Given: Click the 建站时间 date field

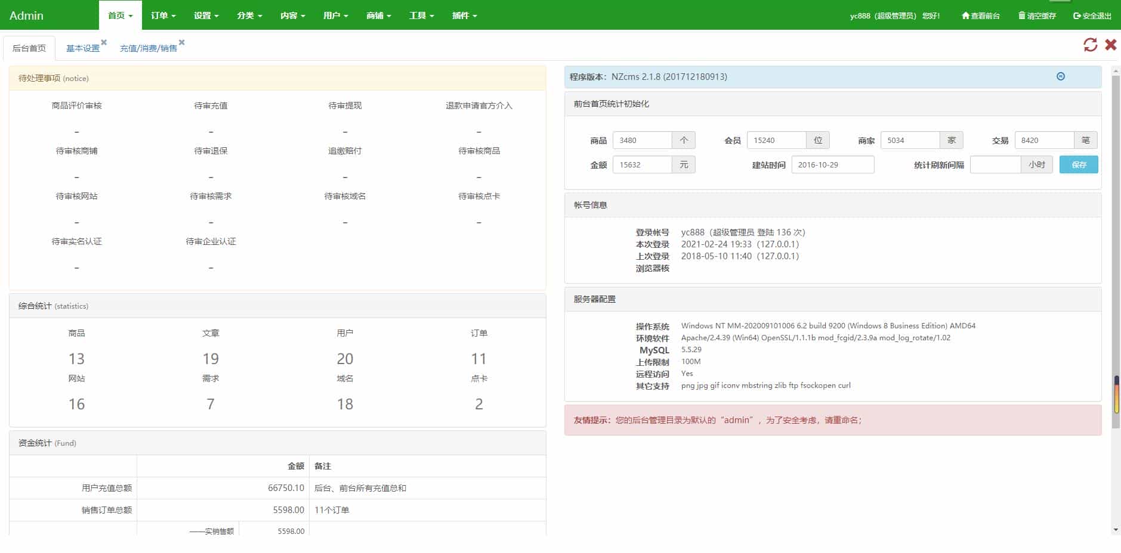Looking at the screenshot, I should [833, 164].
